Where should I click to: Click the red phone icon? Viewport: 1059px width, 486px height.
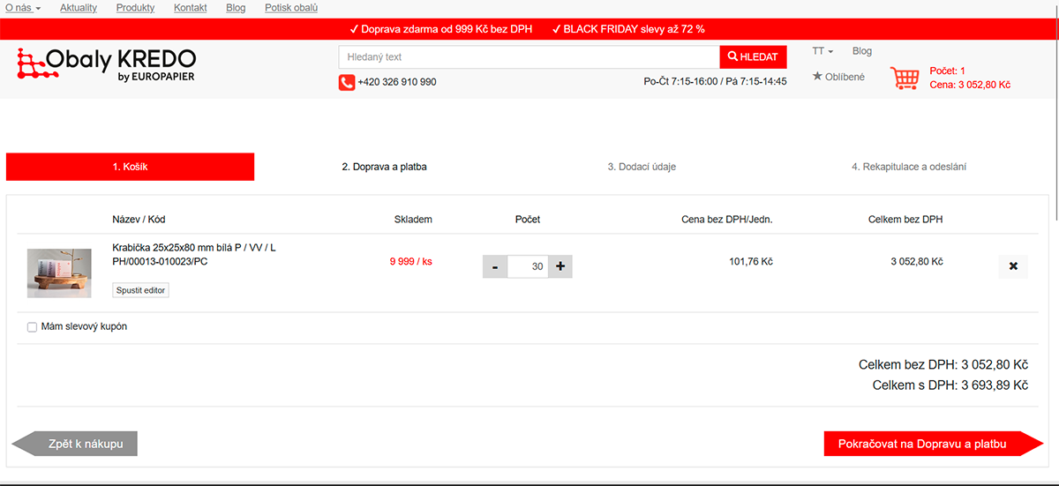(x=347, y=82)
